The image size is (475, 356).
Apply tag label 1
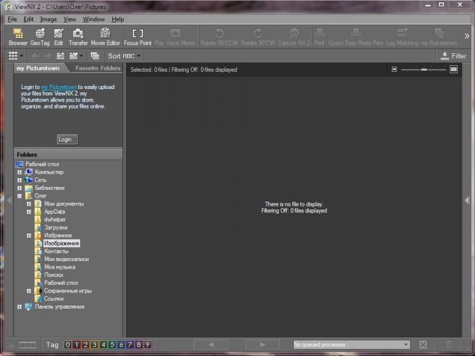(x=77, y=345)
